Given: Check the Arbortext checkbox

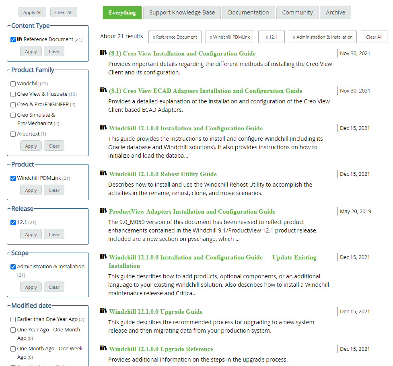Looking at the screenshot, I should tap(13, 134).
